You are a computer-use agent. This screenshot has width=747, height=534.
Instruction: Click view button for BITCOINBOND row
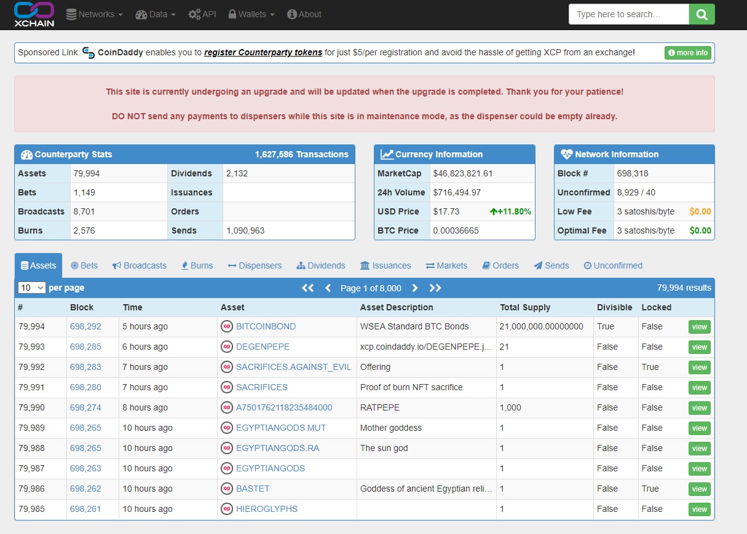point(700,327)
